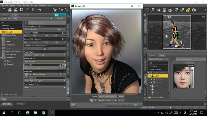Open Genesis 3 Female figure dropdown
Screen dimensions: 207x116
[158, 59]
